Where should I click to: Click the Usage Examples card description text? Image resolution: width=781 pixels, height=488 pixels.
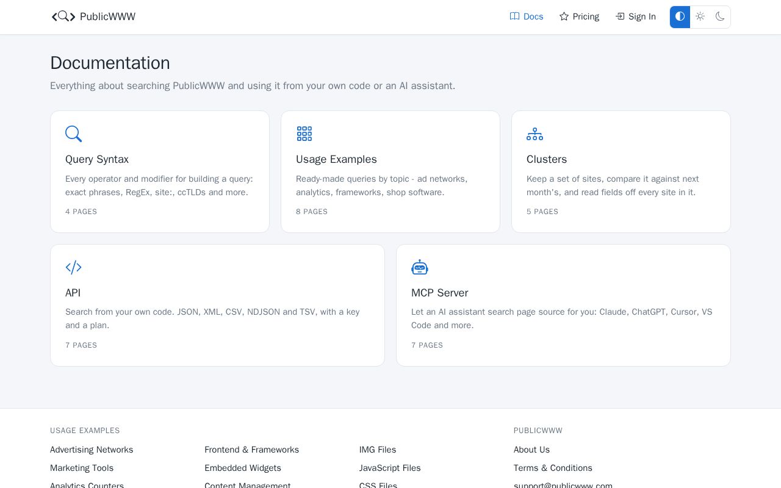[382, 185]
